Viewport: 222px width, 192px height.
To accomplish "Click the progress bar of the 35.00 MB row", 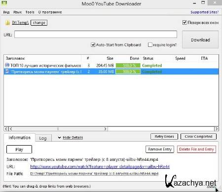I will [128, 72].
